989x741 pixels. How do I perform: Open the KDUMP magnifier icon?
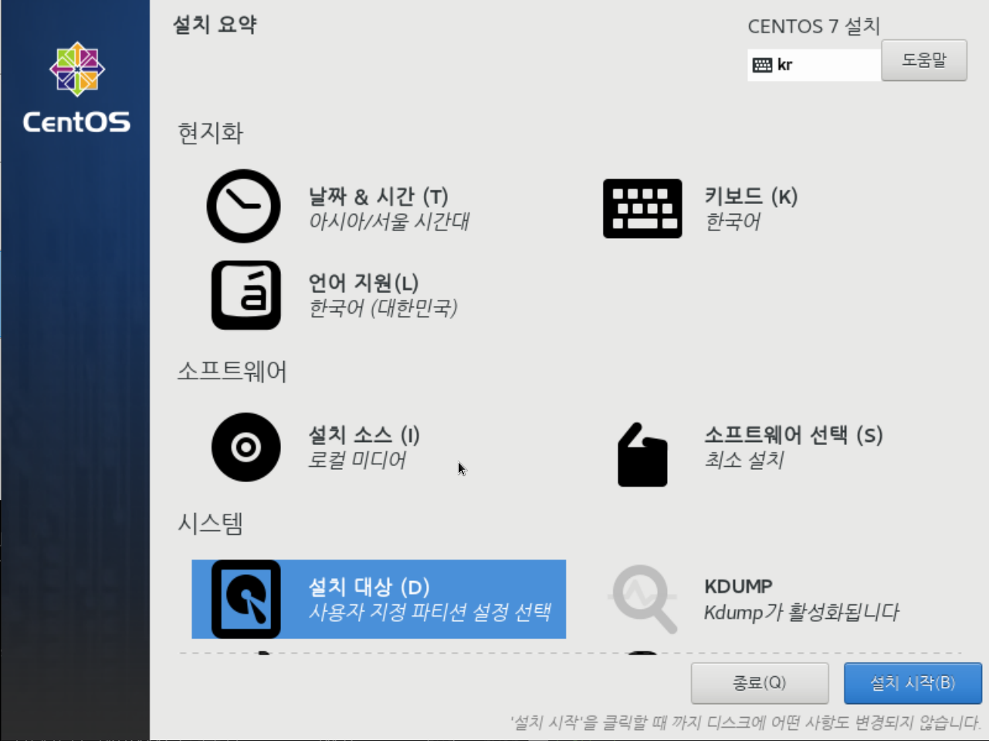pyautogui.click(x=642, y=600)
